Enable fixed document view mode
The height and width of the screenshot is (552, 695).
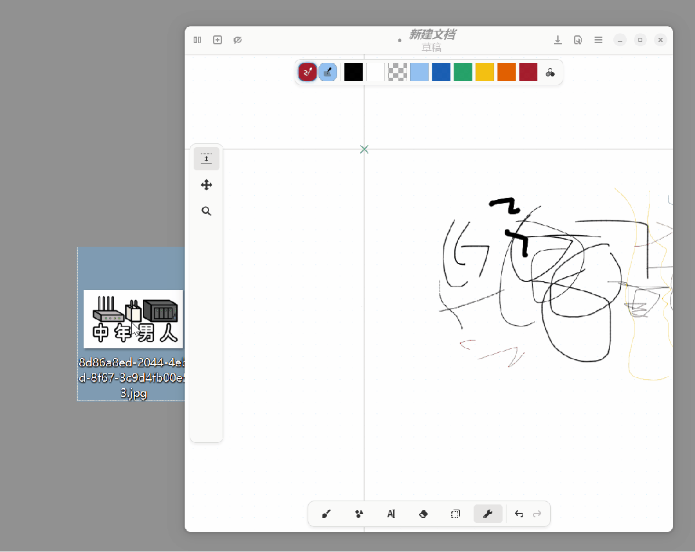click(x=237, y=39)
